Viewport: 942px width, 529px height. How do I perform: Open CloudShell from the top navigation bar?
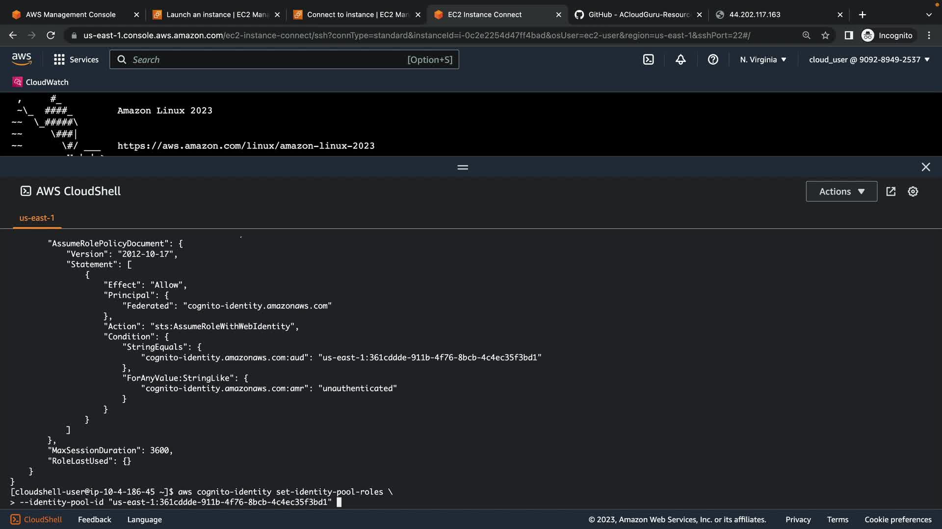click(648, 60)
